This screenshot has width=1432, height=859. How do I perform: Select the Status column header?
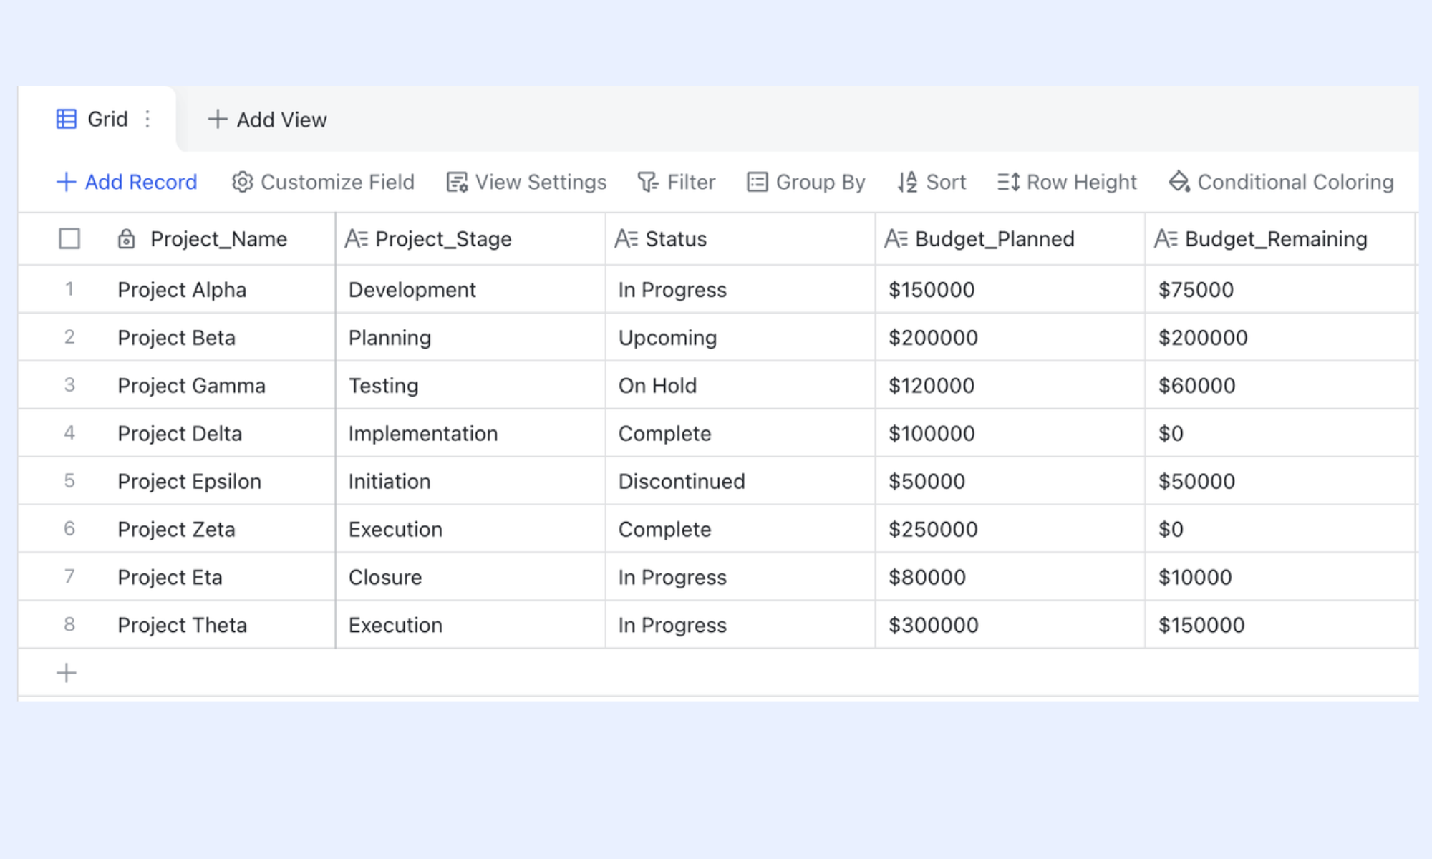(x=740, y=238)
